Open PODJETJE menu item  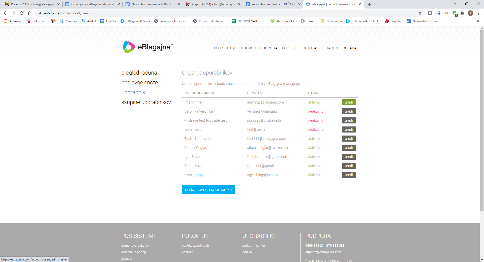291,48
